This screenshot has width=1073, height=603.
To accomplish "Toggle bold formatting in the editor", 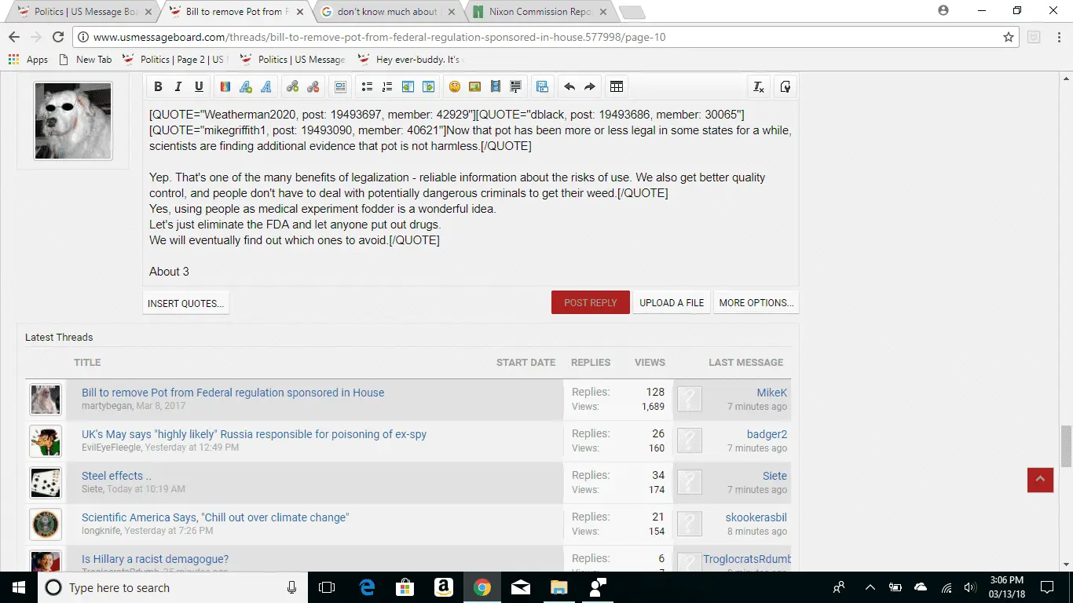I will [x=158, y=87].
